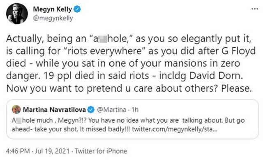Open the Megyn Kelly display name link
The height and width of the screenshot is (160, 263).
click(x=53, y=9)
